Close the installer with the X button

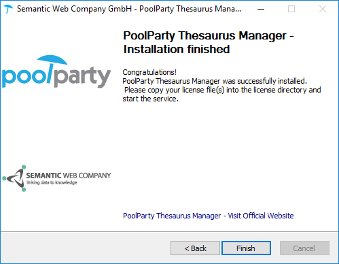tap(323, 9)
